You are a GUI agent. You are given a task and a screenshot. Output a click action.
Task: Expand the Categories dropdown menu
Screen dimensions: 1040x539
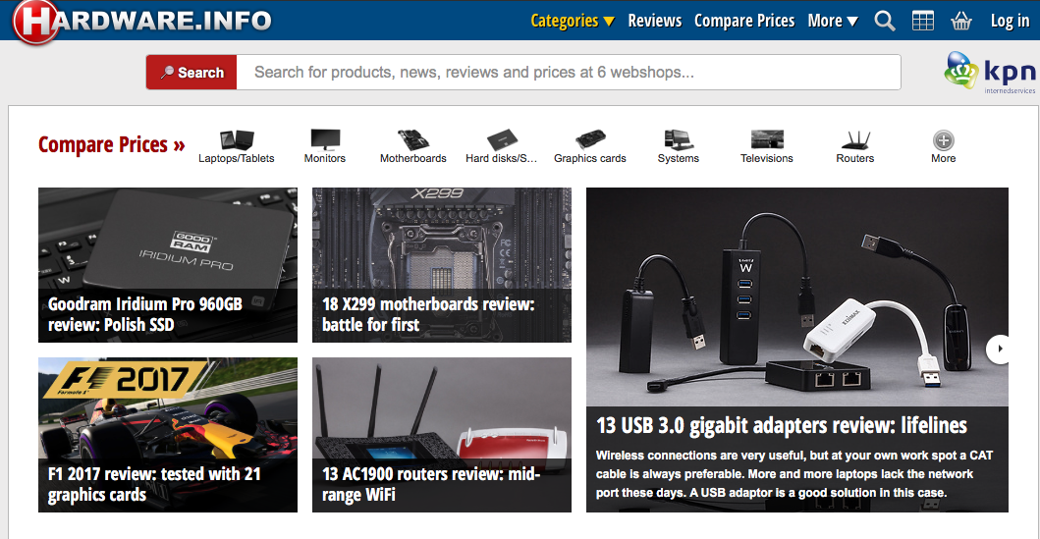click(x=573, y=22)
